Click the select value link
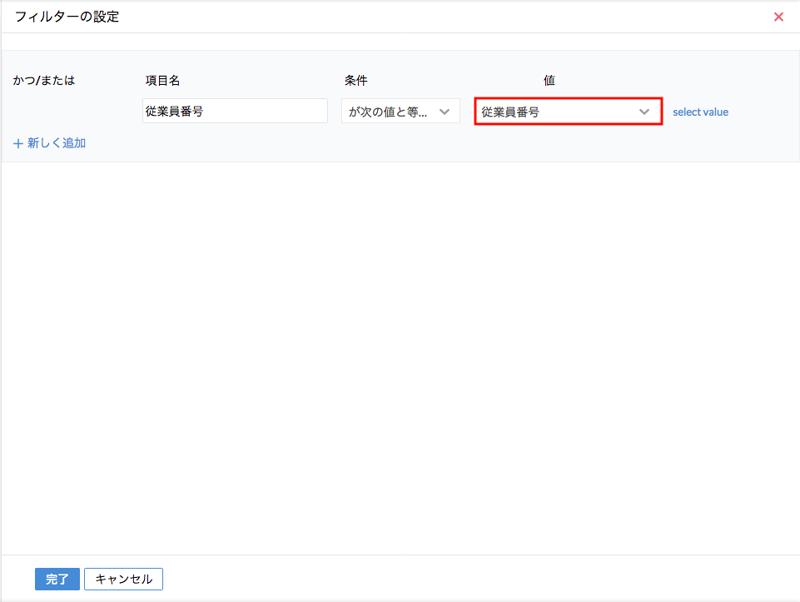 [x=700, y=112]
